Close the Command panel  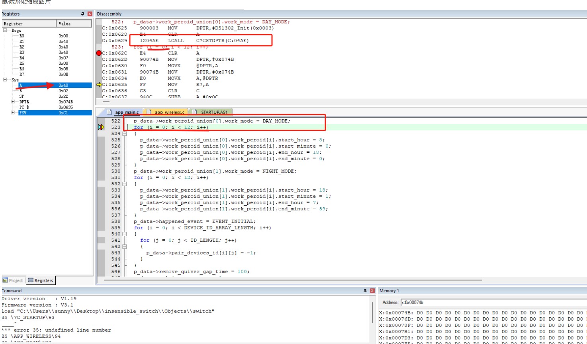(x=372, y=291)
